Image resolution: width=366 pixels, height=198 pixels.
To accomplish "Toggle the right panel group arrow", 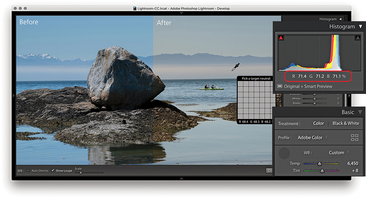I will coord(349,96).
